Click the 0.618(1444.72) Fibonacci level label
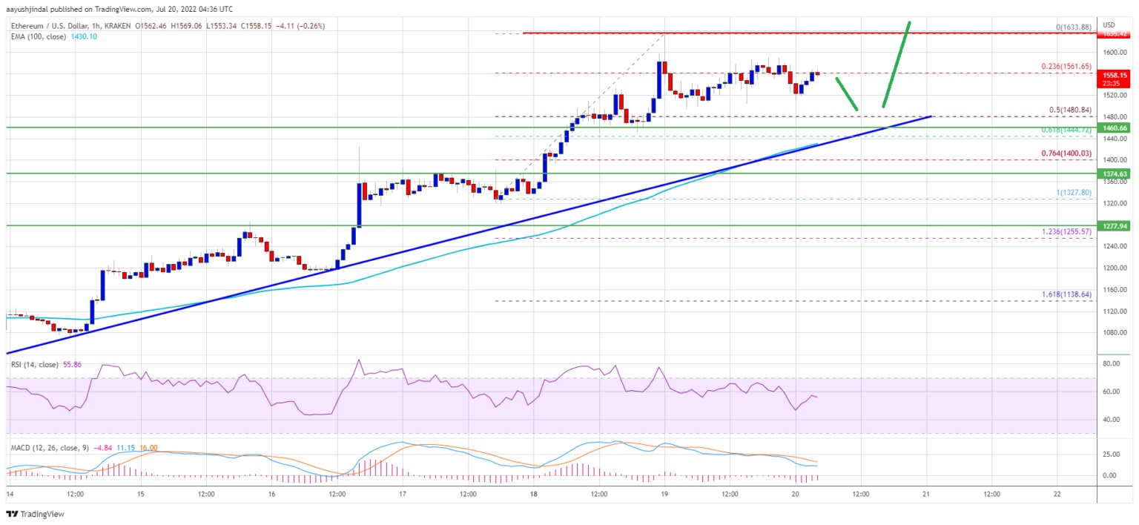 pos(1066,130)
